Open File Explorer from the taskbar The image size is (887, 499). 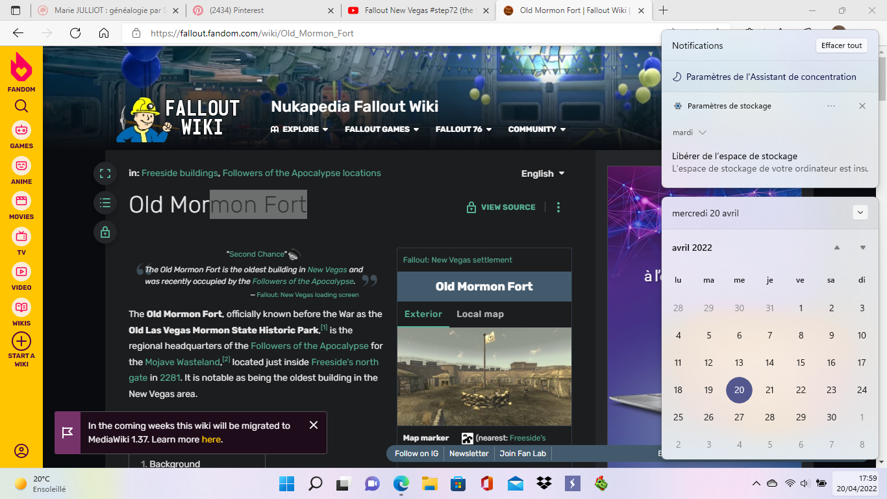(429, 483)
